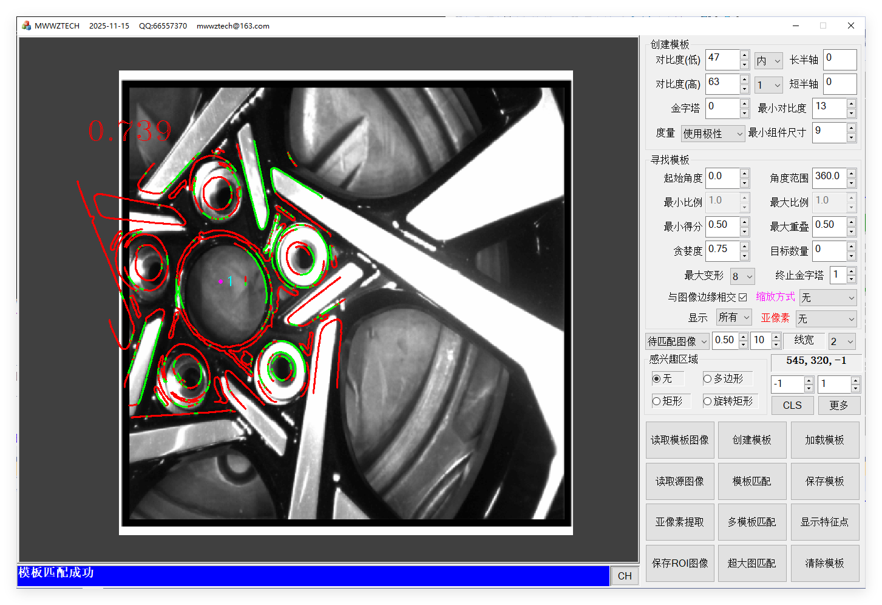Open the 度量 使用极性 dropdown
The height and width of the screenshot is (605, 882).
[713, 134]
